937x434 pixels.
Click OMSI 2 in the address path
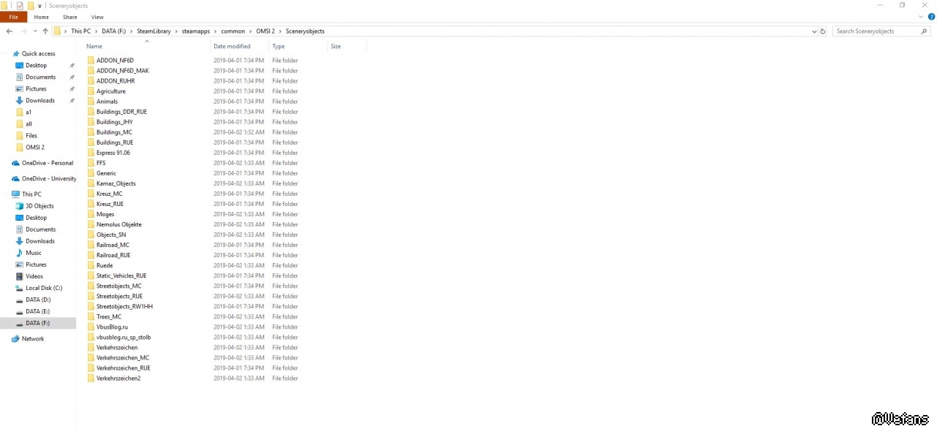266,31
